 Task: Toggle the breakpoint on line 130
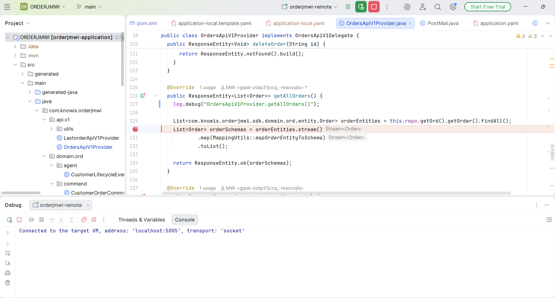pos(135,129)
